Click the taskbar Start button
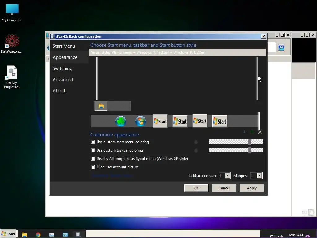Screen dimensions: 317x238 click(x=8, y=234)
